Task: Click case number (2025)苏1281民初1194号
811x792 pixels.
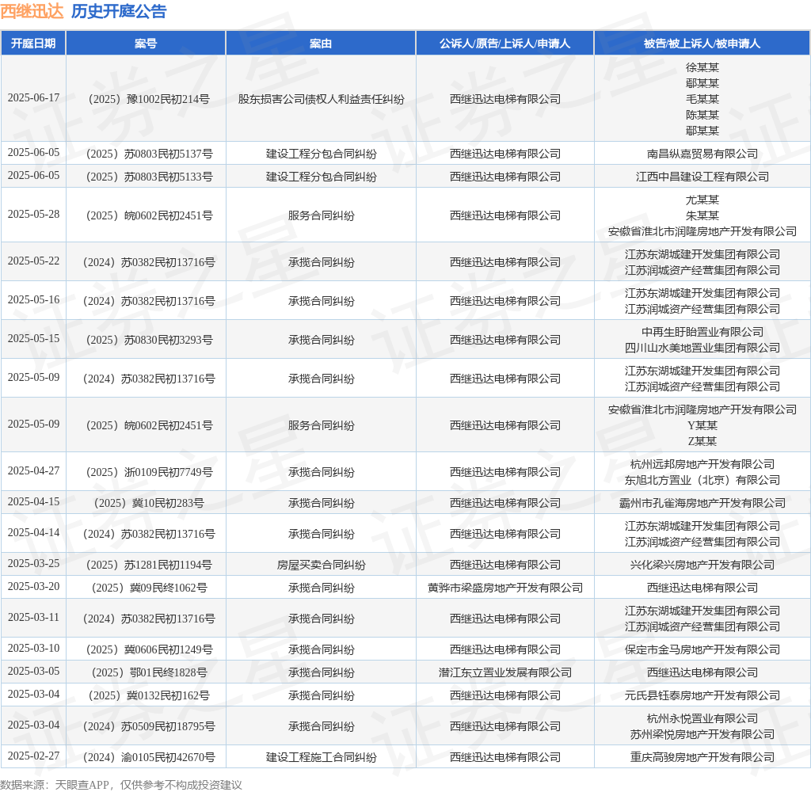Action: point(149,565)
